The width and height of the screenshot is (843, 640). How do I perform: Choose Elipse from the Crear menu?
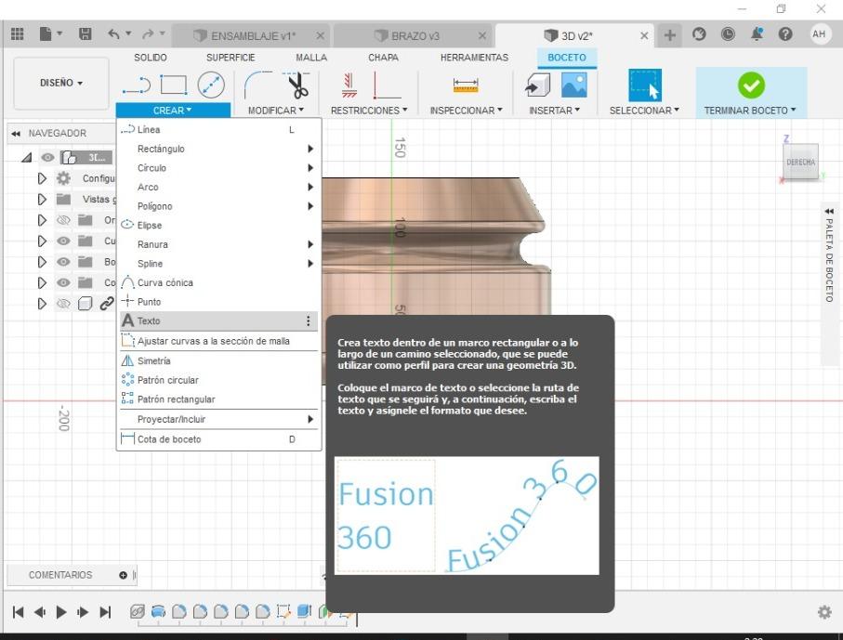(218, 225)
